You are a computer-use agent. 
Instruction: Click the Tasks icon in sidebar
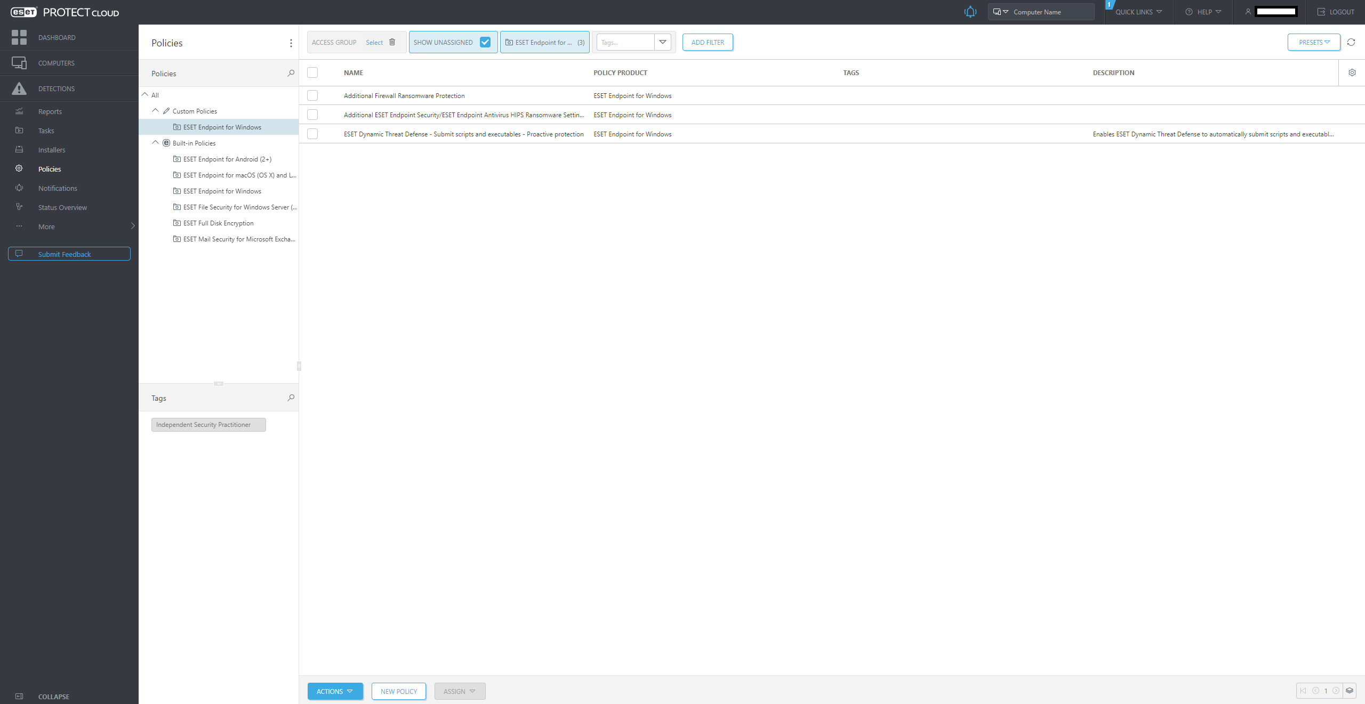click(19, 131)
